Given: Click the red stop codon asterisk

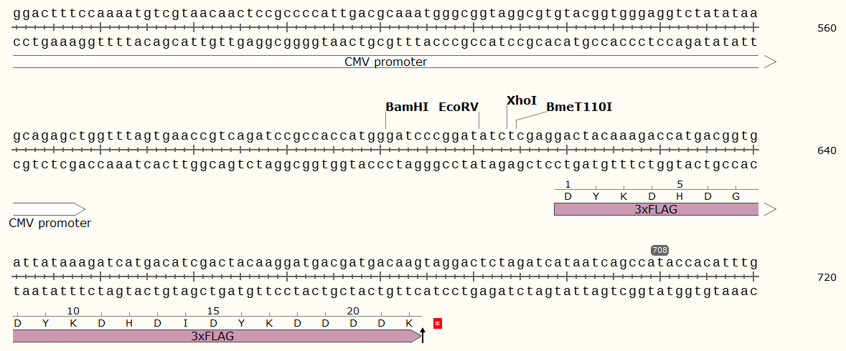Looking at the screenshot, I should pyautogui.click(x=438, y=324).
